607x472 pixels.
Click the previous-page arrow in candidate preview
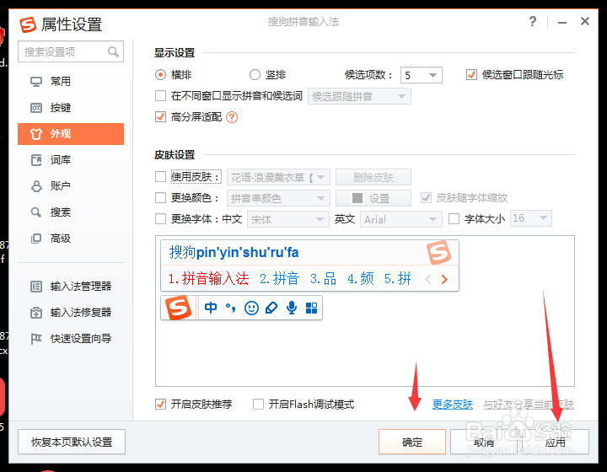click(428, 279)
